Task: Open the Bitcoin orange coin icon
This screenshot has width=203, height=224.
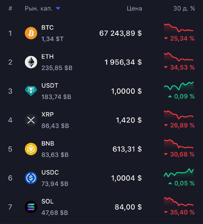Action: pyautogui.click(x=31, y=33)
